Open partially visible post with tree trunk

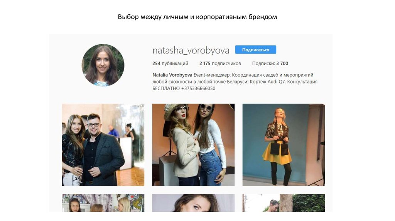(284, 203)
